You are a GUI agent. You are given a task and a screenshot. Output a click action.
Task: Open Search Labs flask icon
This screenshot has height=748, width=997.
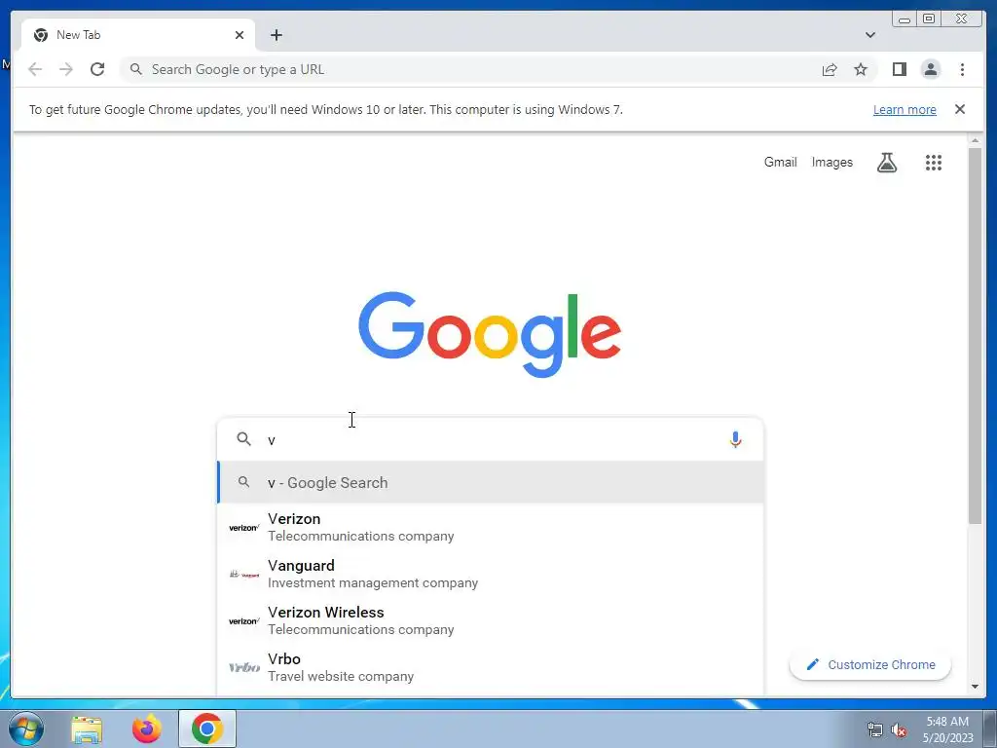(x=886, y=163)
